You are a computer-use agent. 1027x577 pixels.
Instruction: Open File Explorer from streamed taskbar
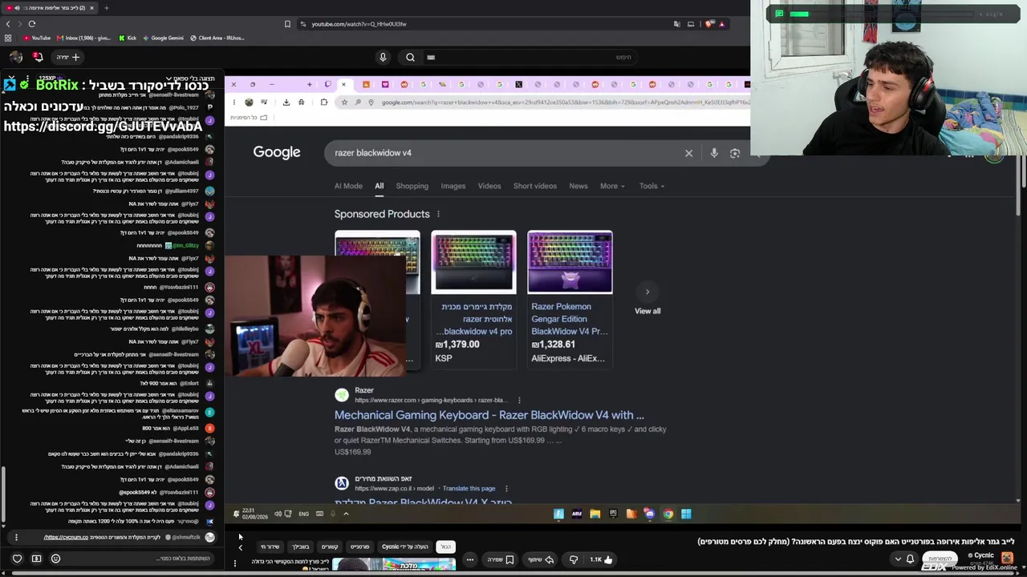click(595, 514)
